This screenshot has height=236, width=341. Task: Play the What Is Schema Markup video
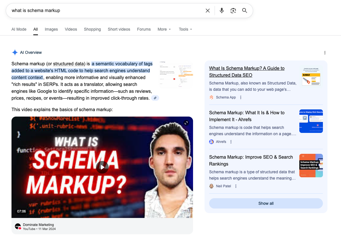point(102,167)
